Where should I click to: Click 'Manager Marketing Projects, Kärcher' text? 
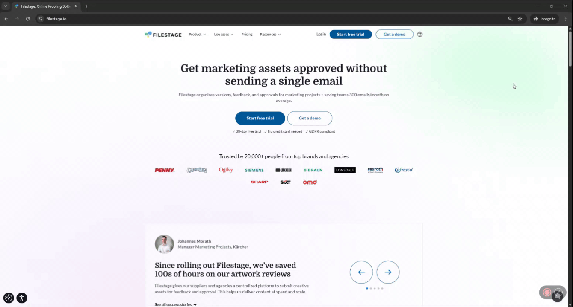point(213,247)
